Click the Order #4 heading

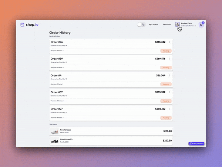[x=56, y=75]
